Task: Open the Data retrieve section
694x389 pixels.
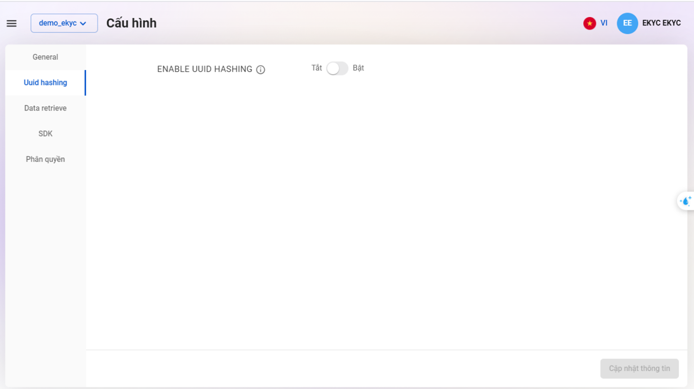Action: (x=45, y=108)
